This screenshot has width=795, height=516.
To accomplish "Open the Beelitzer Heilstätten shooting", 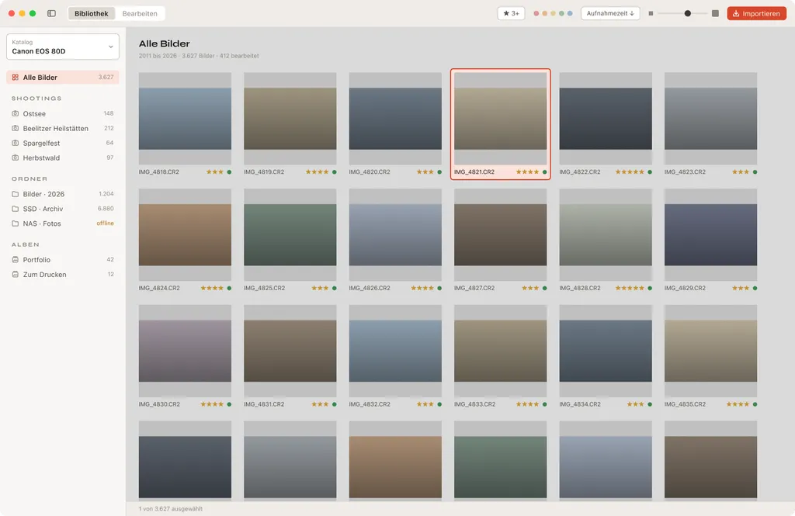I will click(x=63, y=128).
